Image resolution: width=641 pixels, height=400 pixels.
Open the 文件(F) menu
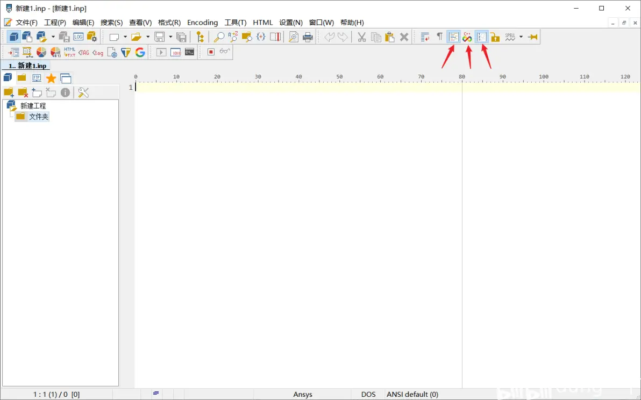(x=26, y=23)
